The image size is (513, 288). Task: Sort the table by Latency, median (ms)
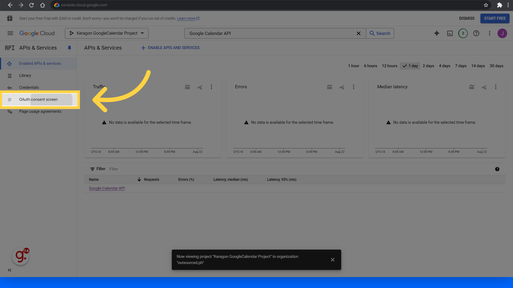click(x=231, y=179)
